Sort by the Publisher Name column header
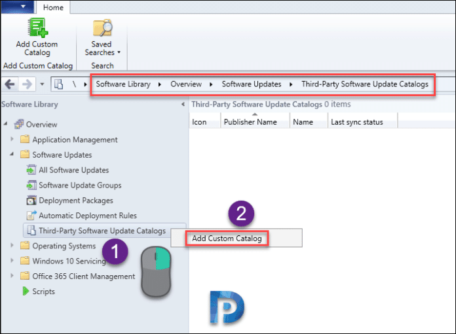This screenshot has height=334, width=456. point(255,122)
